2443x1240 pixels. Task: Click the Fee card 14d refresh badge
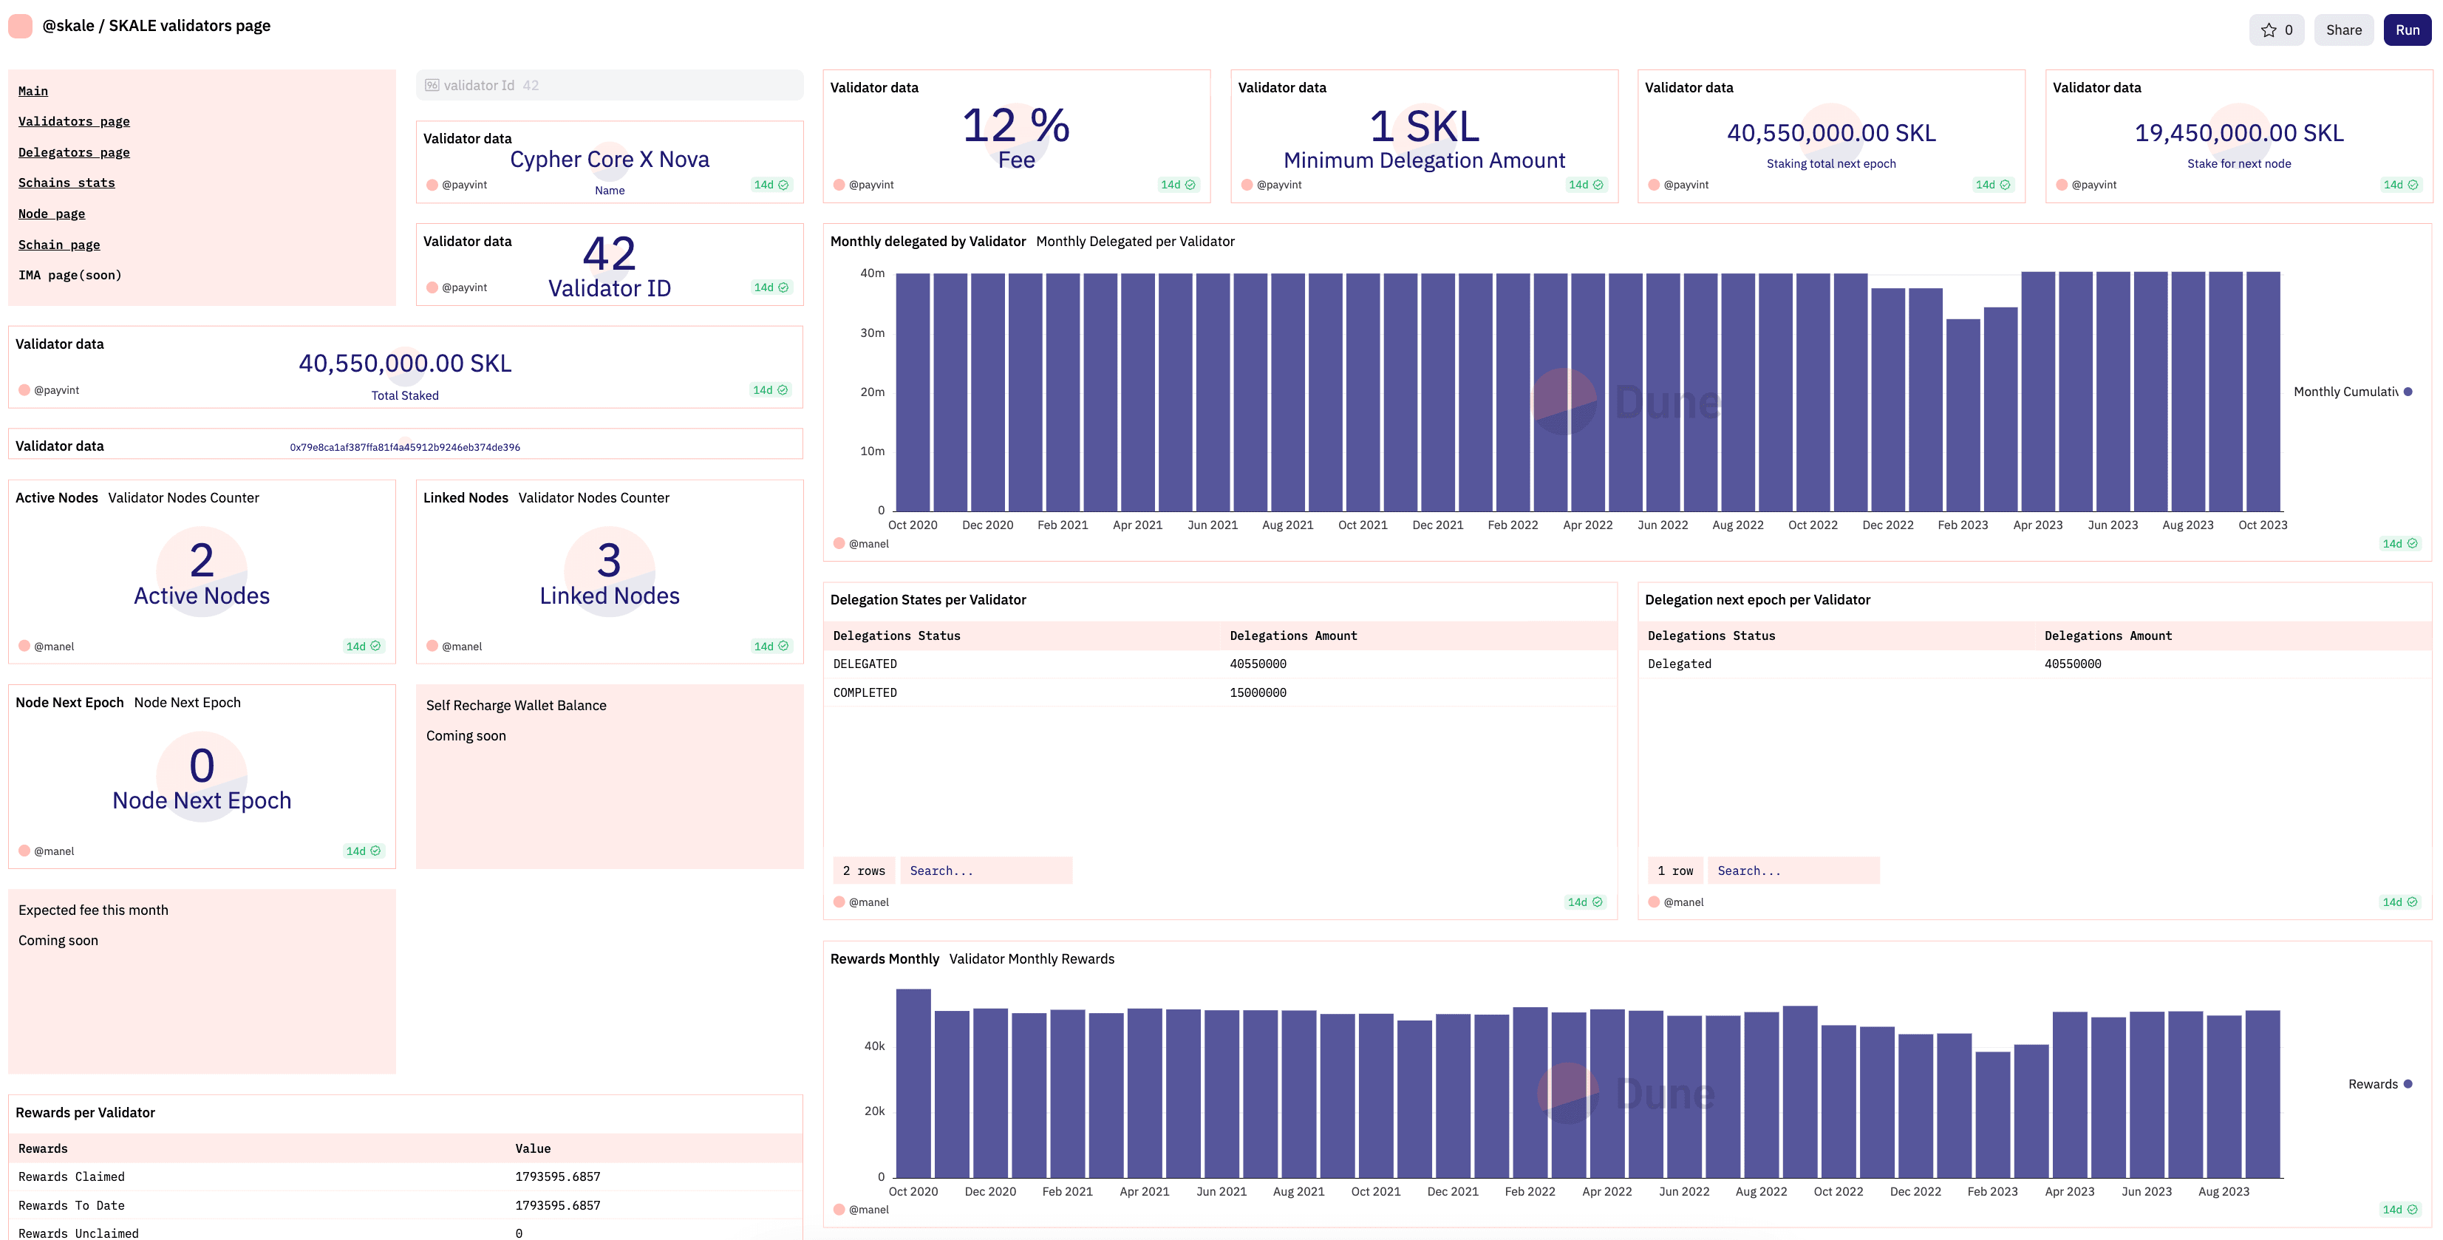pyautogui.click(x=1178, y=185)
